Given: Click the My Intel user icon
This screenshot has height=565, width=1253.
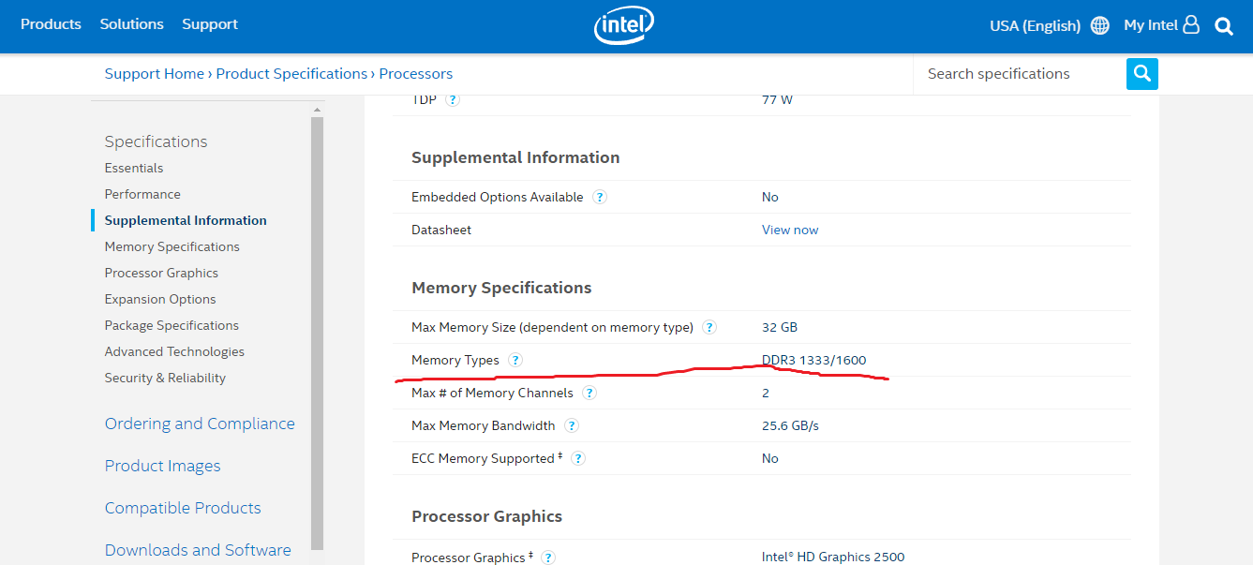Looking at the screenshot, I should [1191, 24].
